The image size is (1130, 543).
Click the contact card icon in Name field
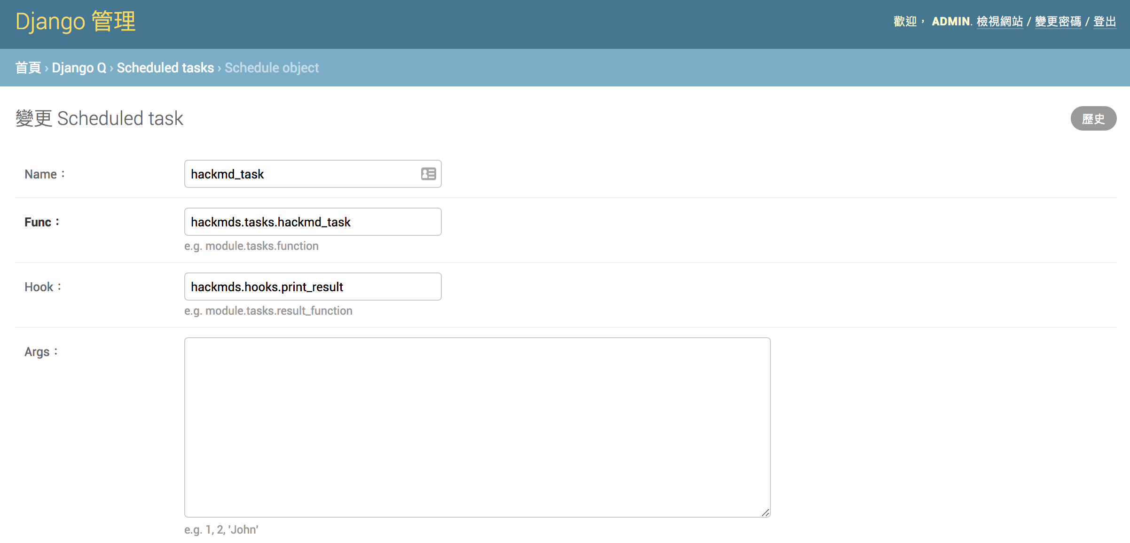tap(428, 174)
